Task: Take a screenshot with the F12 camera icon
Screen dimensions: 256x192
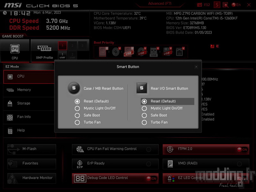Action: tap(199, 5)
